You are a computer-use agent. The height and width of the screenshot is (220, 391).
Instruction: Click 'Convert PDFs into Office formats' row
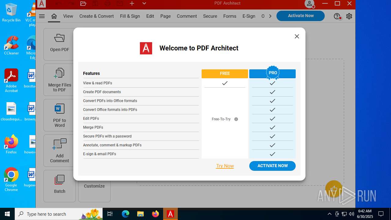pyautogui.click(x=141, y=101)
